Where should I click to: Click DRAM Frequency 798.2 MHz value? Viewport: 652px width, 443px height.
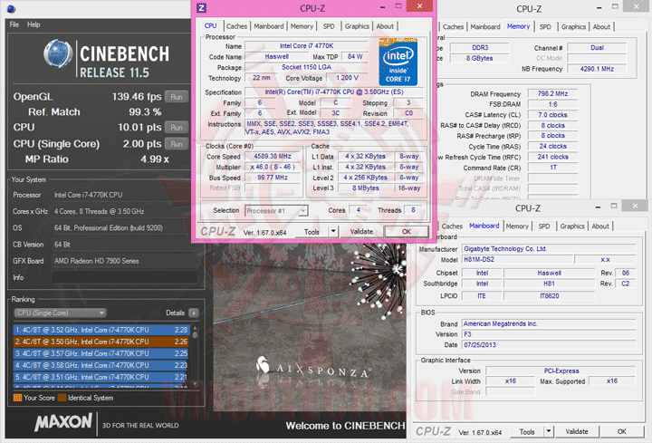point(552,93)
